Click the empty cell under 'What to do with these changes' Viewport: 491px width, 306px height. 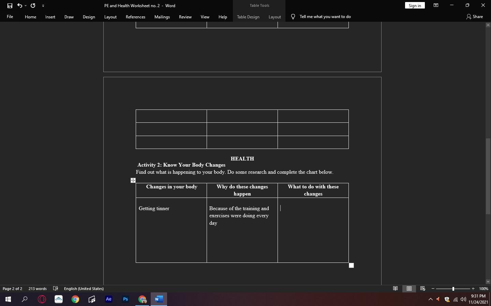(313, 230)
